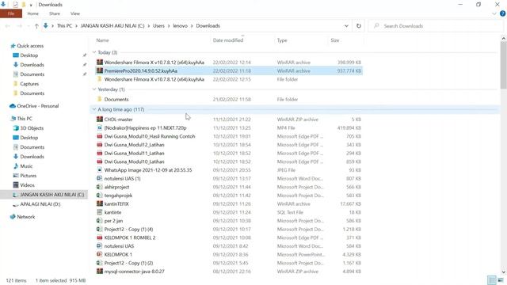Select OneDrive - Personal in sidebar
Viewport: 507px width, 285px height.
coord(37,106)
